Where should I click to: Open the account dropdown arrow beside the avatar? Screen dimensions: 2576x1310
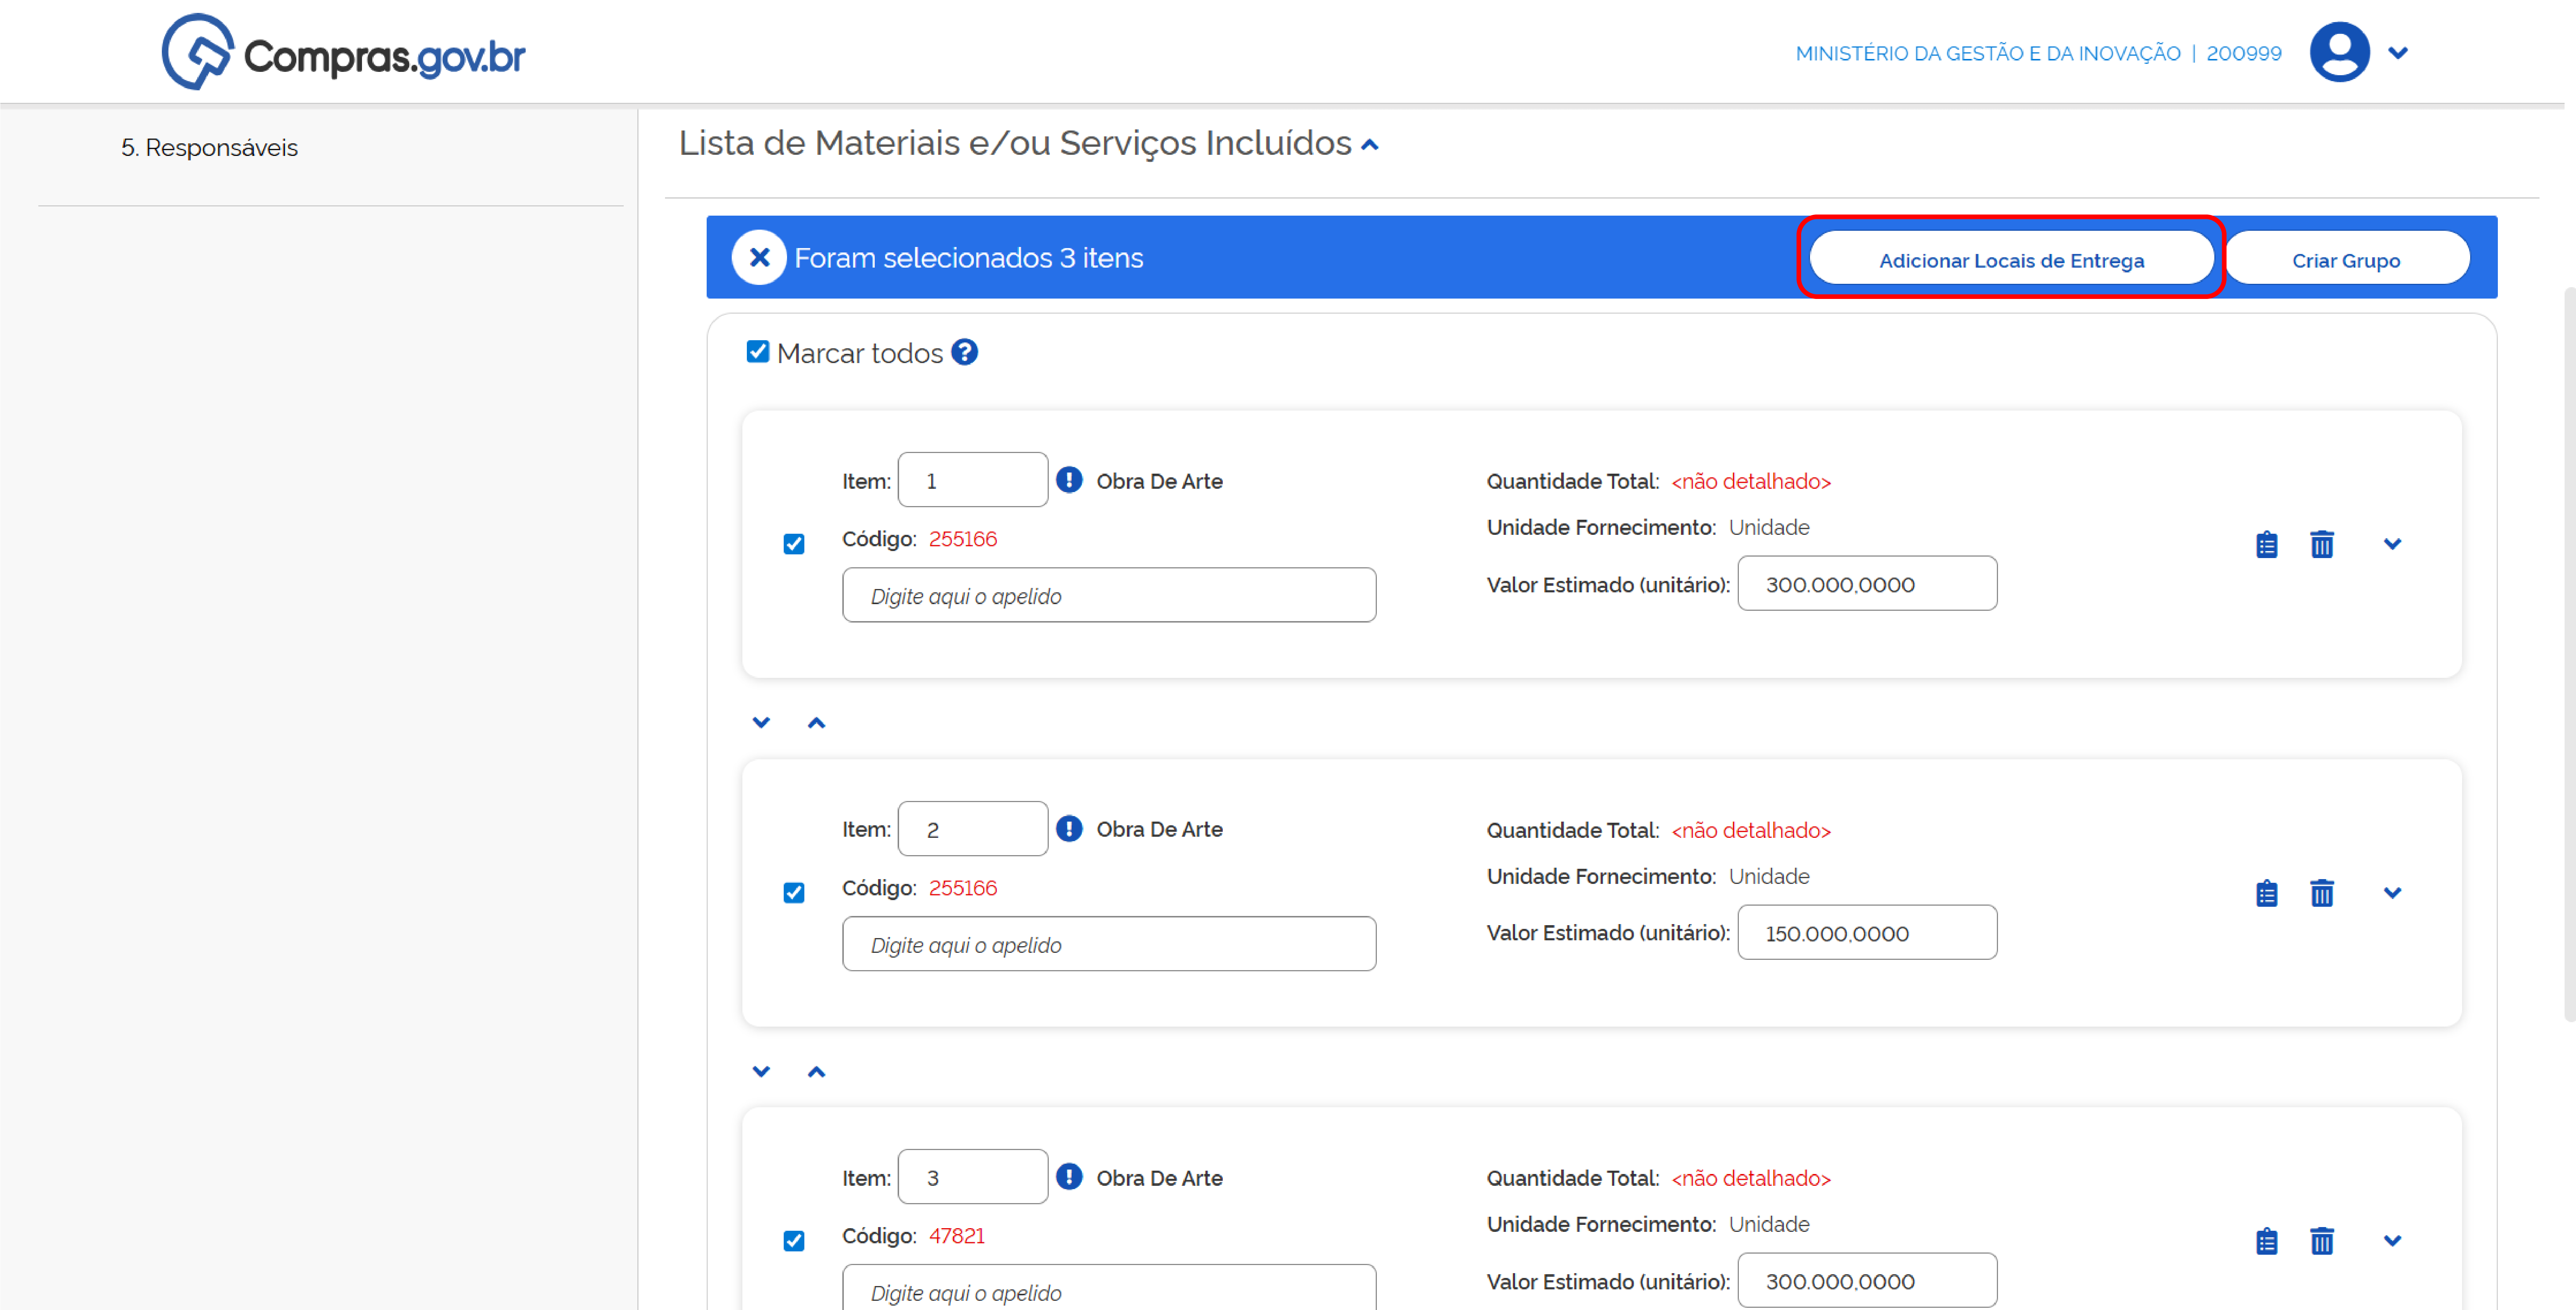(2398, 53)
